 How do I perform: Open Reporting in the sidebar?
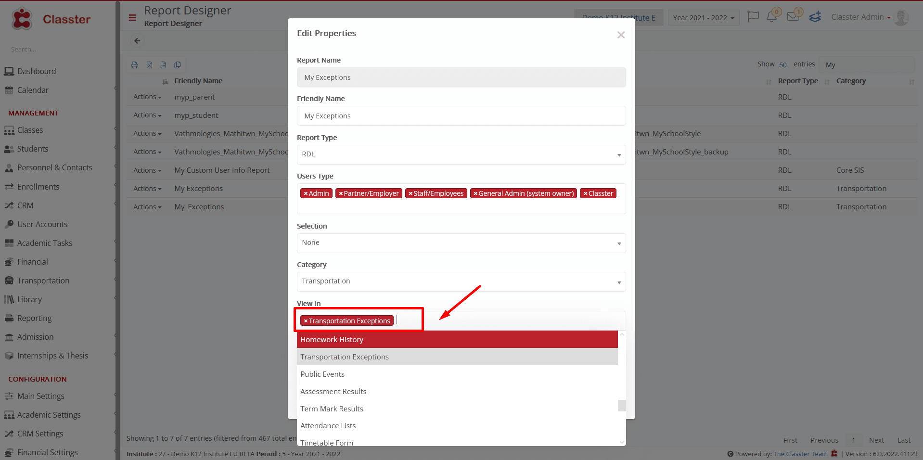click(x=34, y=318)
